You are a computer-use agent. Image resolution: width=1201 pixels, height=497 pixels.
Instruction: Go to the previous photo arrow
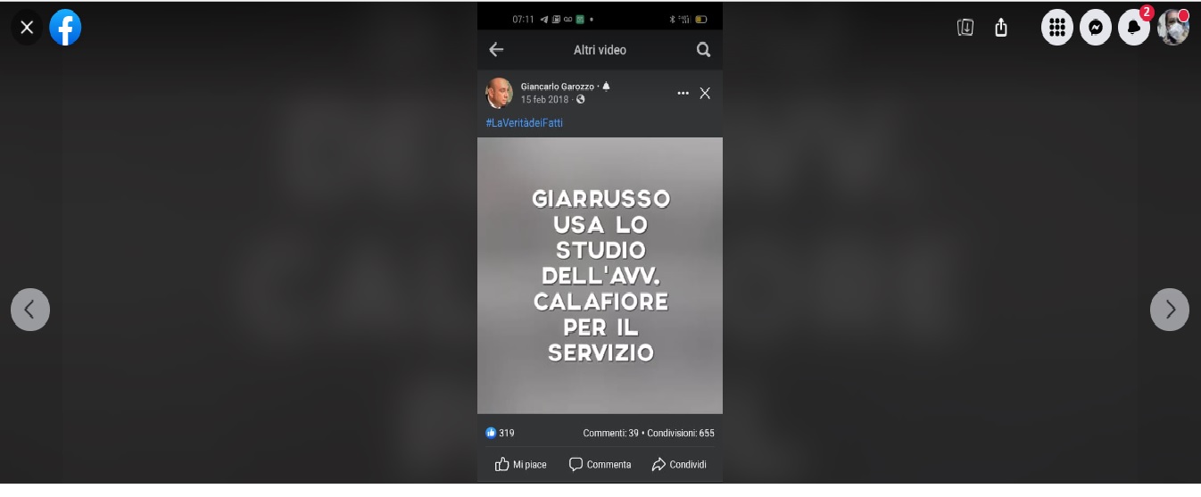click(30, 310)
